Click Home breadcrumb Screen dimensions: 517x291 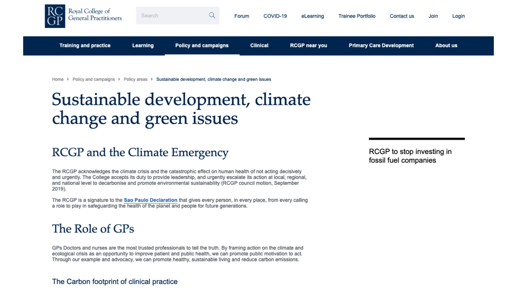click(x=58, y=79)
